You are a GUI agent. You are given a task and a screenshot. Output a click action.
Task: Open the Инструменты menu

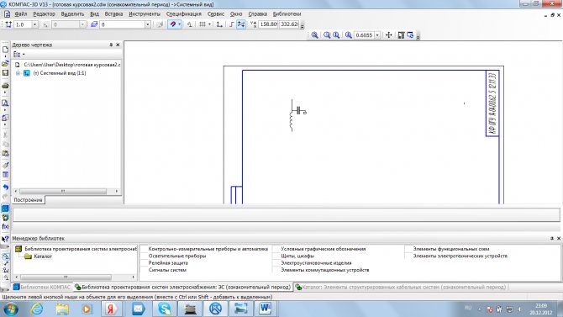(145, 14)
